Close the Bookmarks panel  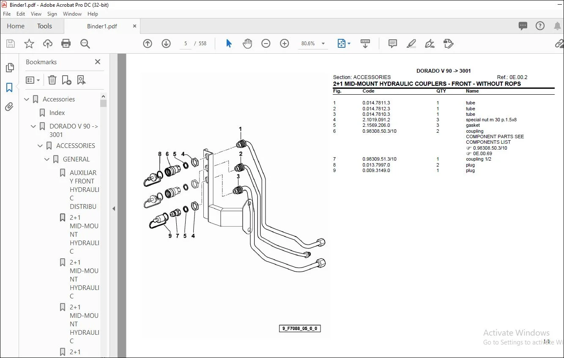click(x=98, y=62)
